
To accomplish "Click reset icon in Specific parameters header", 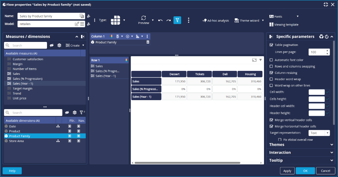I will 326,37.
